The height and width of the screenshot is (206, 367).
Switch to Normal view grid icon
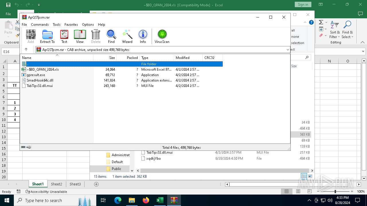[286, 191]
